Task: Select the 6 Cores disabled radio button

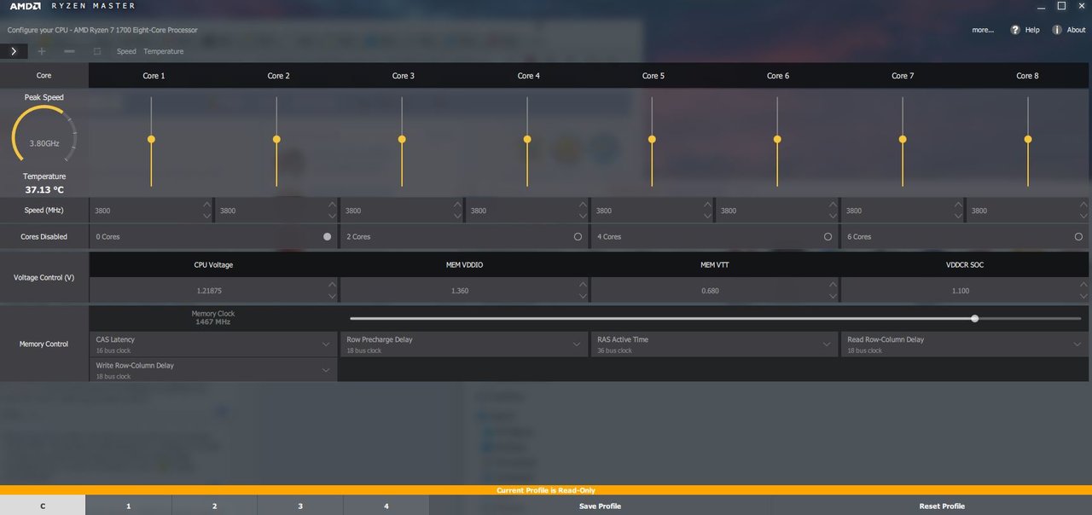Action: 1078,236
